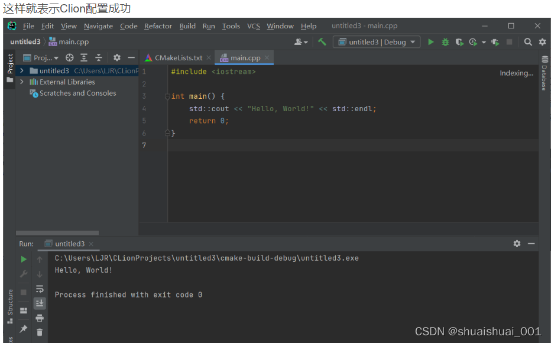Collapse all in Project panel

[x=99, y=57]
